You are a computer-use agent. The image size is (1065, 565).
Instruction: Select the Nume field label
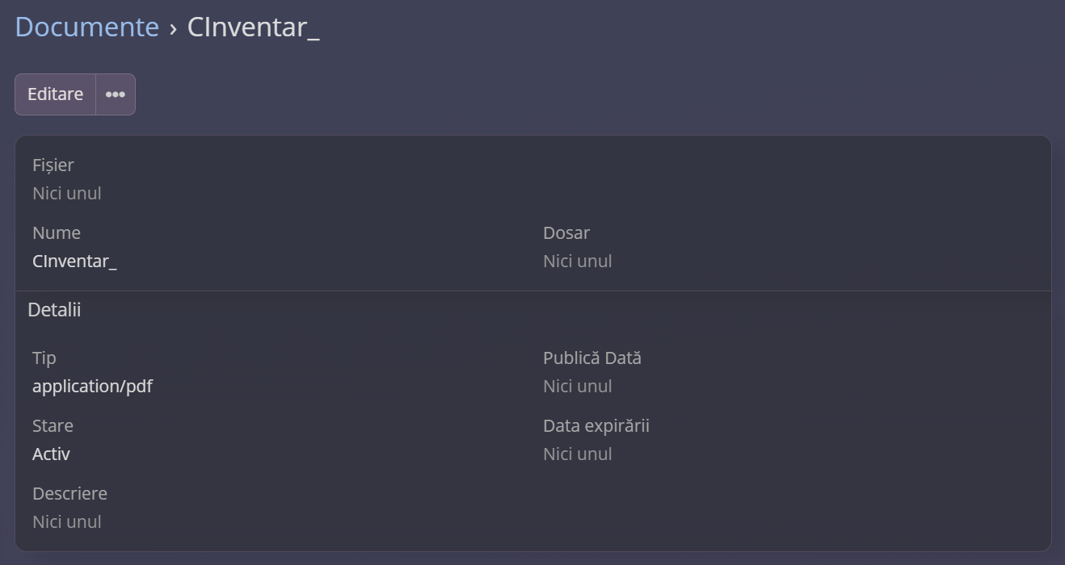(x=57, y=232)
